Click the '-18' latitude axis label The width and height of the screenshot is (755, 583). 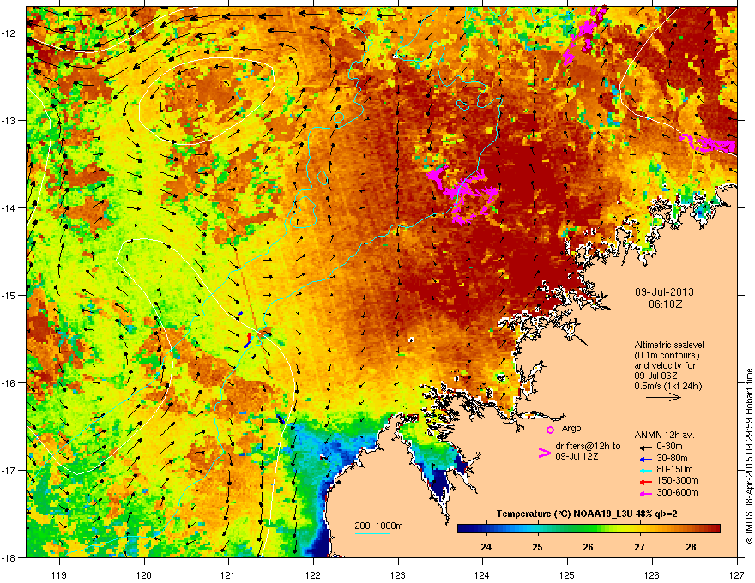(9, 557)
